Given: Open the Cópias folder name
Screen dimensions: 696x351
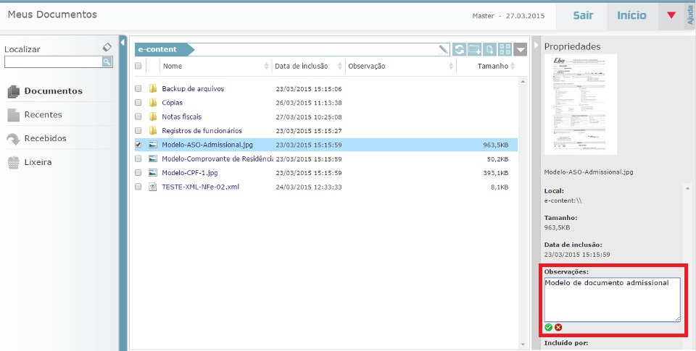Looking at the screenshot, I should (173, 103).
